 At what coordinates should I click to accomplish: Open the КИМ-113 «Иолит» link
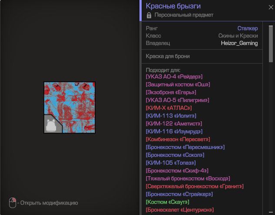171,116
